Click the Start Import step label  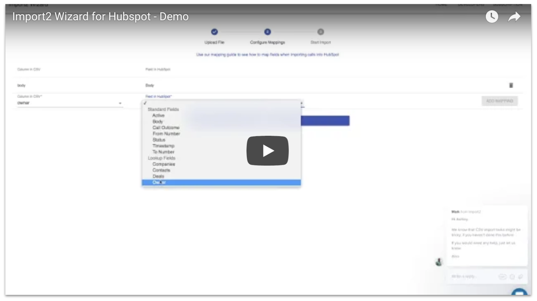pos(321,42)
